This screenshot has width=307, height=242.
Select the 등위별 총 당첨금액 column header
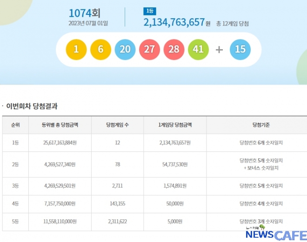[59, 125]
